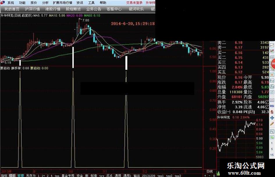The height and width of the screenshot is (177, 275).
Task: Open the 系统 menu
Action: click(10, 3)
